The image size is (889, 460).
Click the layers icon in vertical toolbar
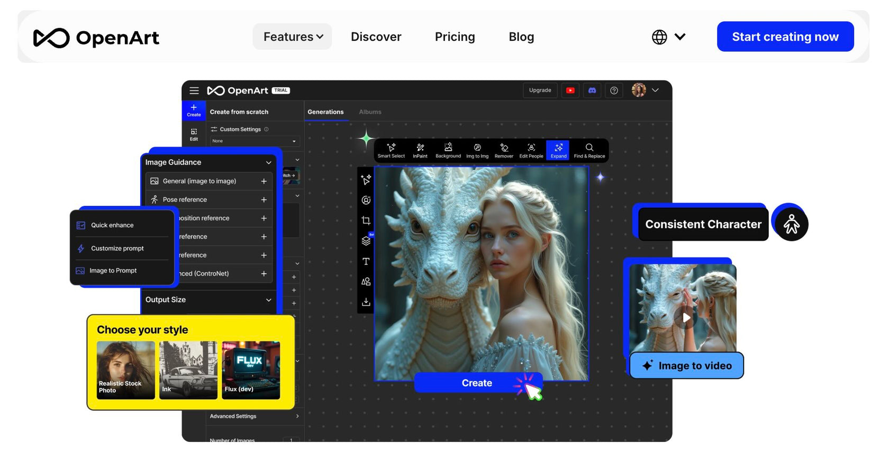366,241
